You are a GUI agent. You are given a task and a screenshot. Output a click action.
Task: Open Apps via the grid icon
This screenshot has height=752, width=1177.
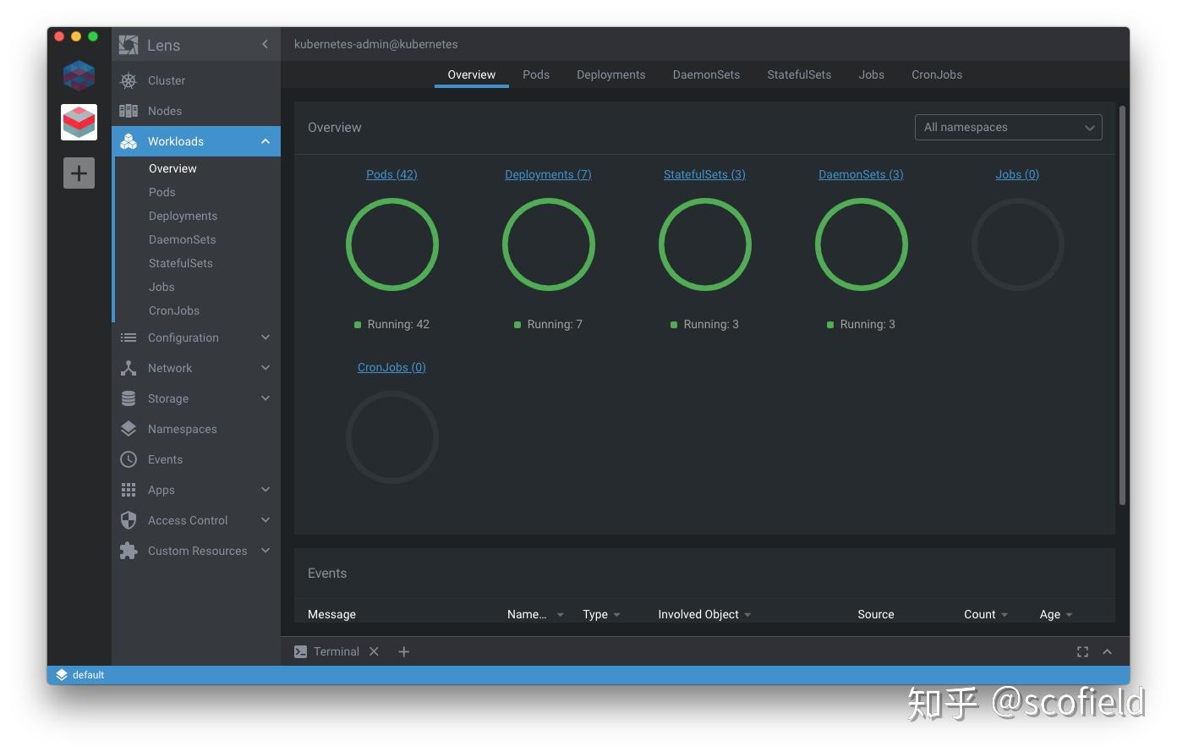tap(129, 490)
